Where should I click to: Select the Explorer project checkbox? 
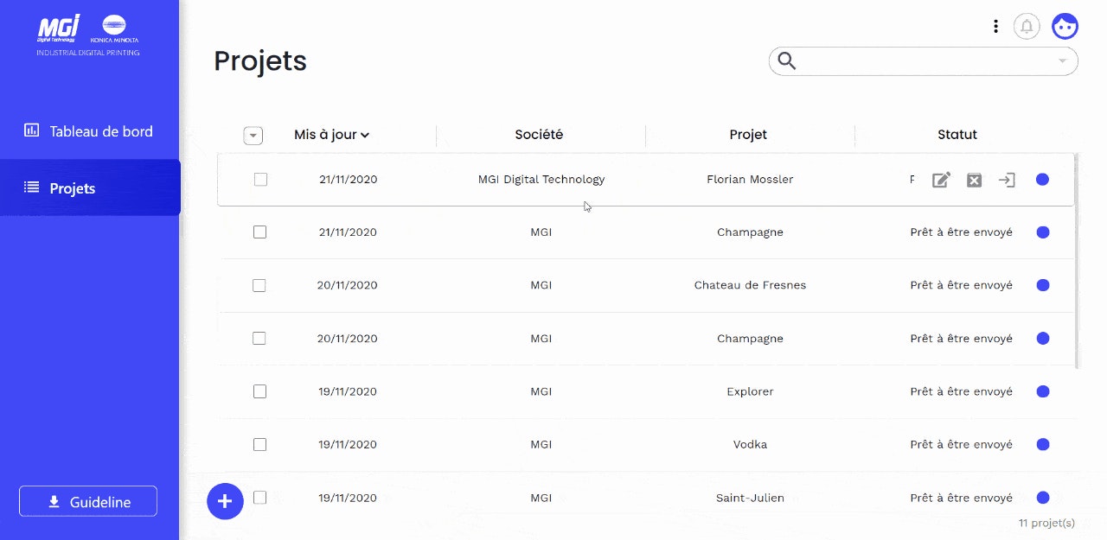pos(259,391)
